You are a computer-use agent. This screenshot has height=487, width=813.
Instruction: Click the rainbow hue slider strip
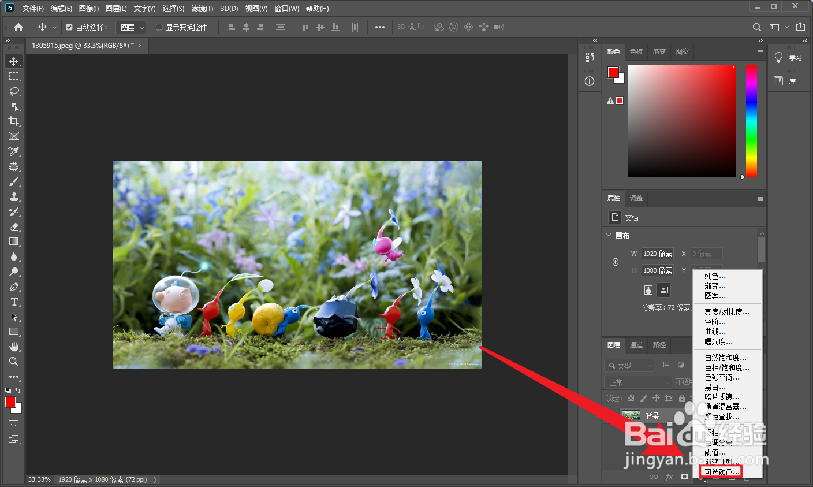tap(751, 121)
